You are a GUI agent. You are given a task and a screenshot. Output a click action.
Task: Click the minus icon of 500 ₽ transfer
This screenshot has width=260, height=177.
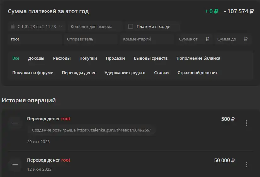coord(15,123)
